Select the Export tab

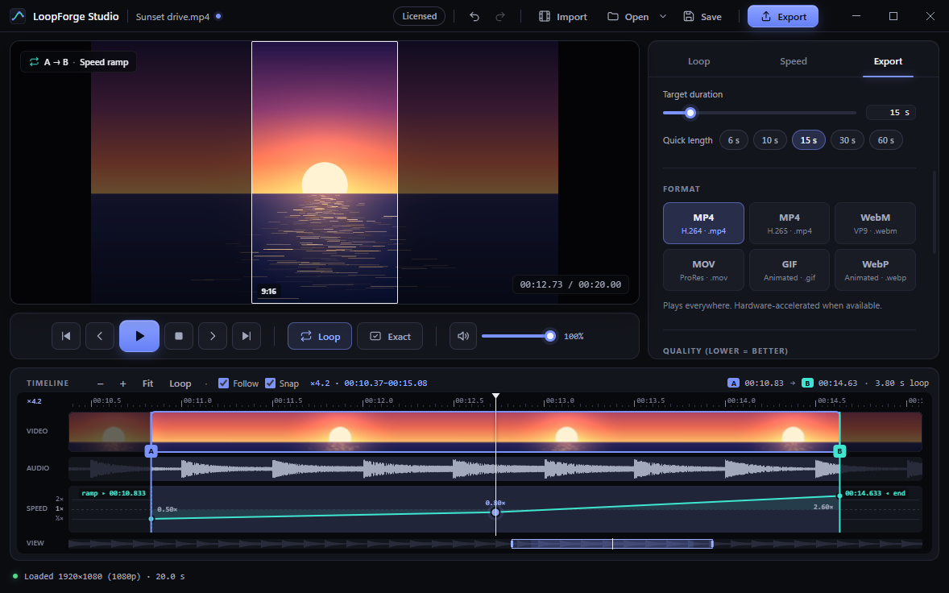888,61
